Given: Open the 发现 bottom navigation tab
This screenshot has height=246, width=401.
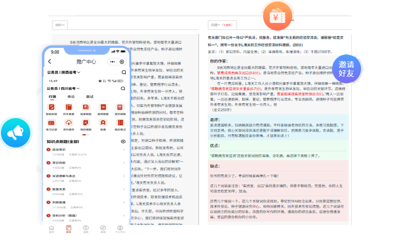Looking at the screenshot, I should [x=103, y=229].
